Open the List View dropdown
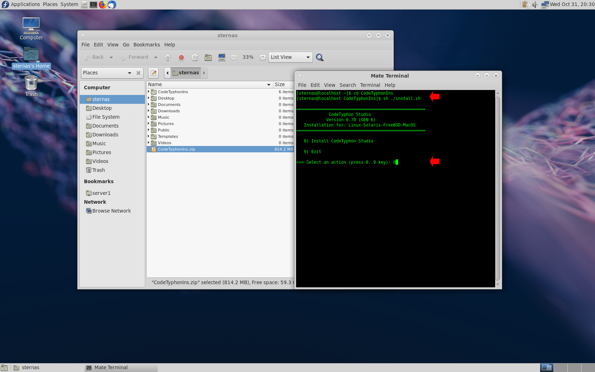This screenshot has width=595, height=372. [x=290, y=57]
